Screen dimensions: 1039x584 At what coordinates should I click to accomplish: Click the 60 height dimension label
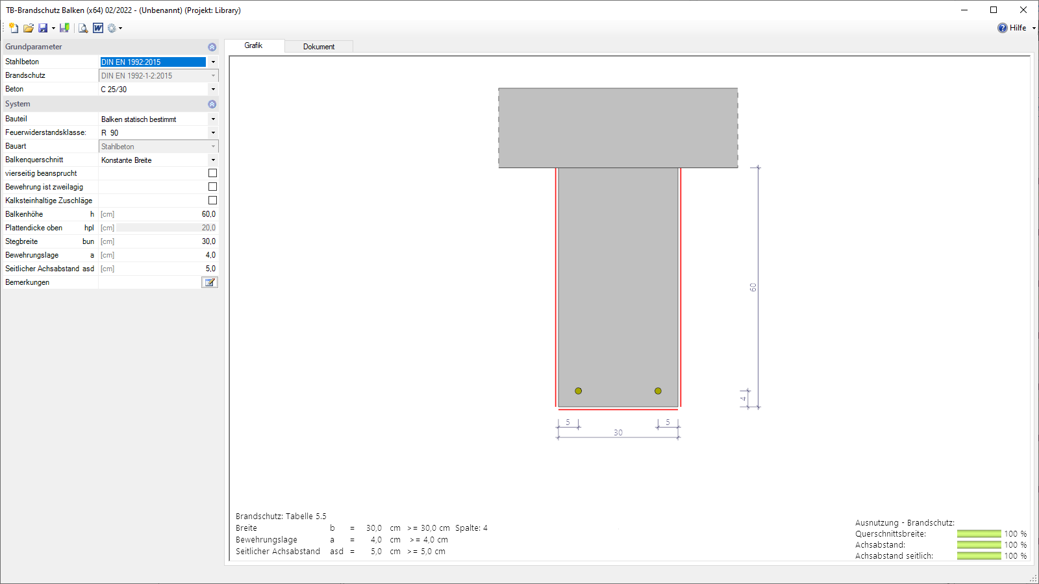pyautogui.click(x=753, y=287)
